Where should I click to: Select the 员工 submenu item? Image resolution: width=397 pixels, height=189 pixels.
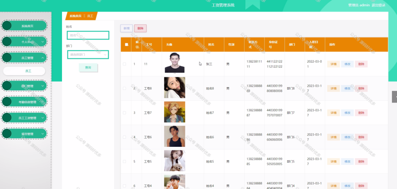pyautogui.click(x=24, y=71)
